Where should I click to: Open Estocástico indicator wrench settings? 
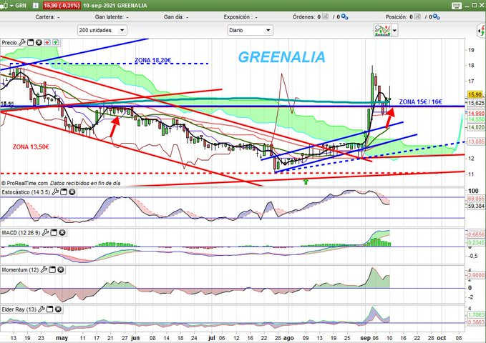coord(55,192)
